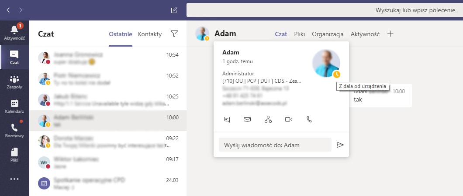Go back with the left arrow
Screen dimensions: 463x196
(8, 10)
